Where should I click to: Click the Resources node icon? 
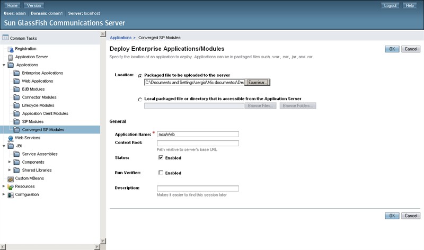click(11, 187)
